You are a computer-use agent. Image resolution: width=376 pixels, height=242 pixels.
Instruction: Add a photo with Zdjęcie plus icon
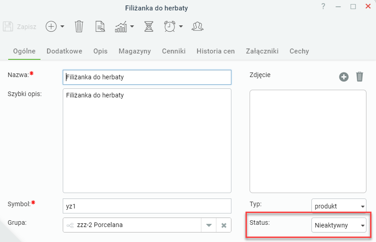pos(344,77)
